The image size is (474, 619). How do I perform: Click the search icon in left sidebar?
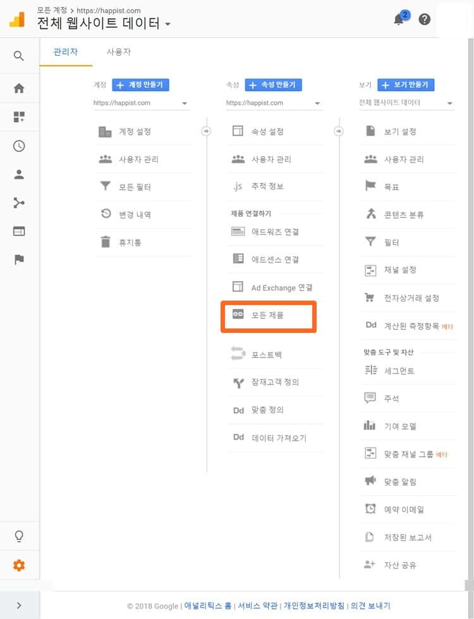coord(19,56)
